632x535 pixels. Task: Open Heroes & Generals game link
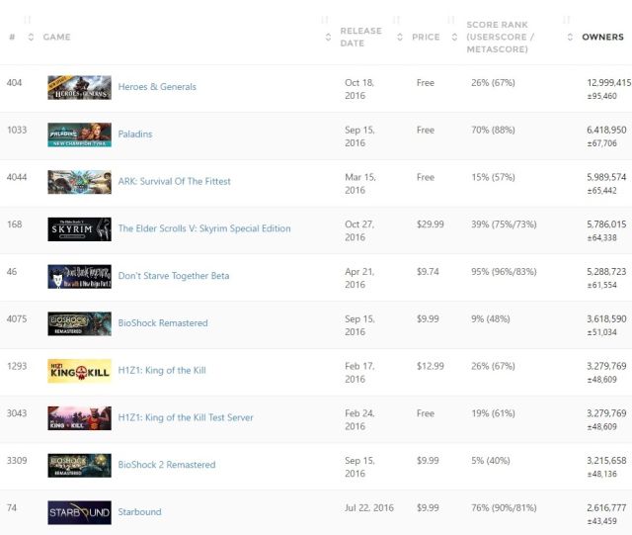point(157,87)
